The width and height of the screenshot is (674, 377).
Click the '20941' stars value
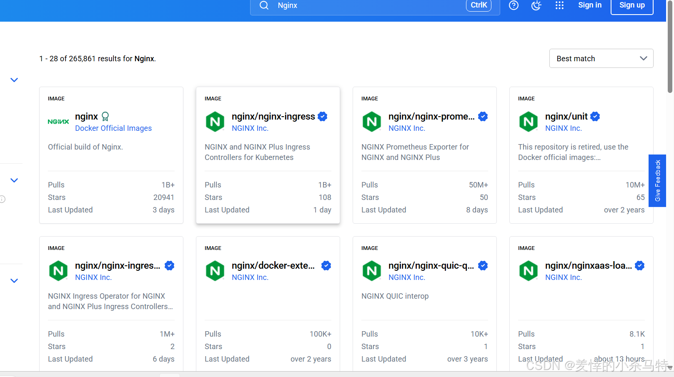pos(164,197)
